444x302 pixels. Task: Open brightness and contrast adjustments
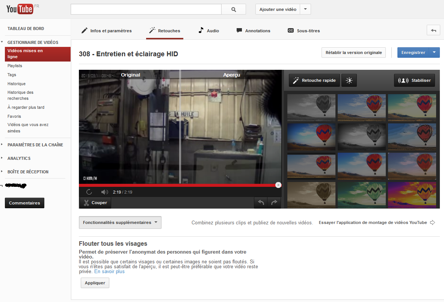coord(349,80)
